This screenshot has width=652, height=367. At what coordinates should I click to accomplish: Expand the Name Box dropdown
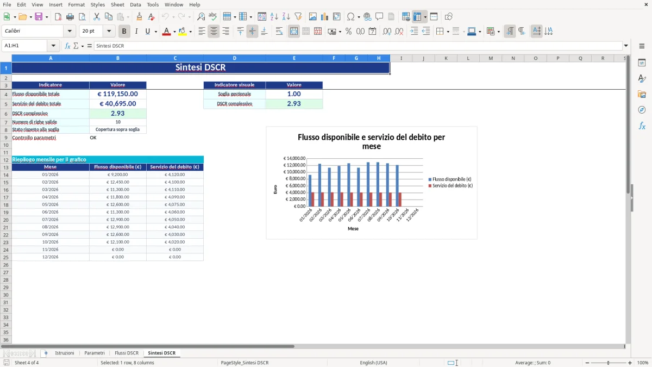point(53,46)
